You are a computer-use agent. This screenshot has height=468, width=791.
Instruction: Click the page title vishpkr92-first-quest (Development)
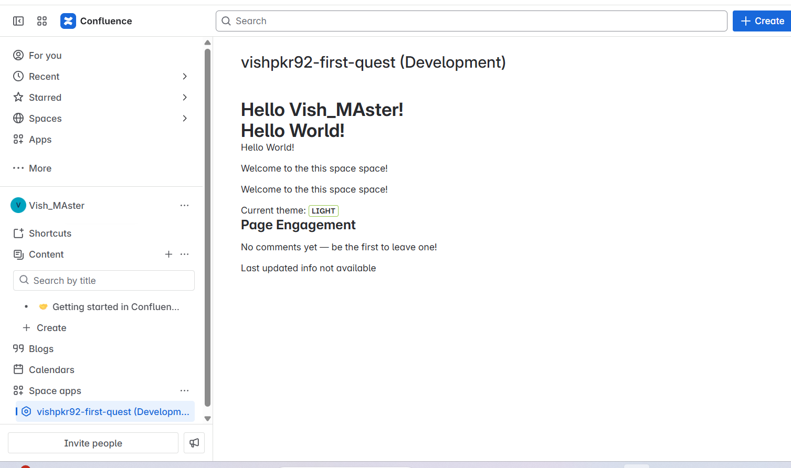click(373, 62)
